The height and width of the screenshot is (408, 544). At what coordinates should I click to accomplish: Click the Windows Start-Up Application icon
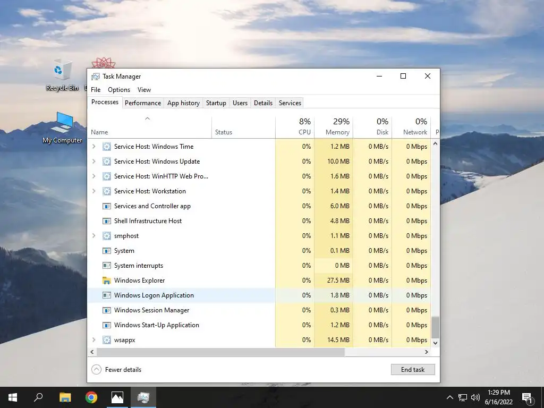pyautogui.click(x=106, y=325)
